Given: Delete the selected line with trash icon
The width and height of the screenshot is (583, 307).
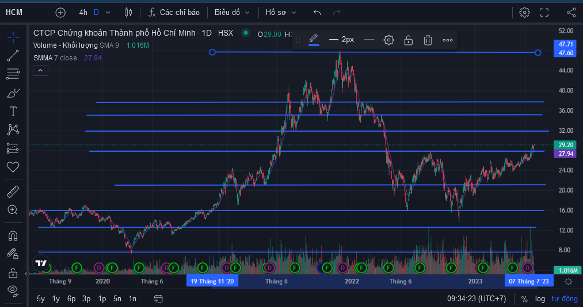Looking at the screenshot, I should coord(428,40).
